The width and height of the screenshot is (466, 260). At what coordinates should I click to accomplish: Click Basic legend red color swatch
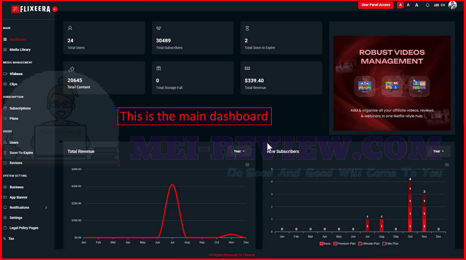point(321,244)
